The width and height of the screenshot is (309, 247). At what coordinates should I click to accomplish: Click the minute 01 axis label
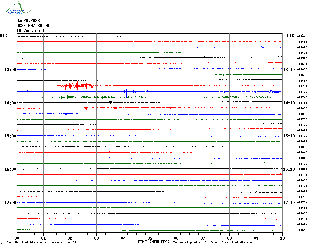43,238
